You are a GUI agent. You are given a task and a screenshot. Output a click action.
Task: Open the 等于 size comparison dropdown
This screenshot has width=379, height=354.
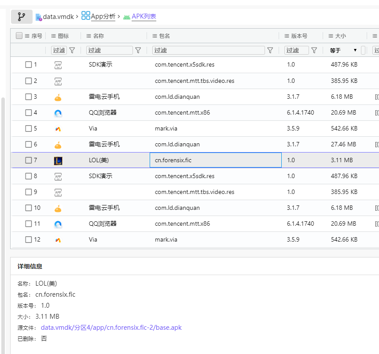(x=343, y=50)
